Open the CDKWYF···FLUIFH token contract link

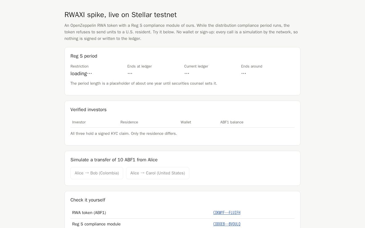click(x=227, y=213)
